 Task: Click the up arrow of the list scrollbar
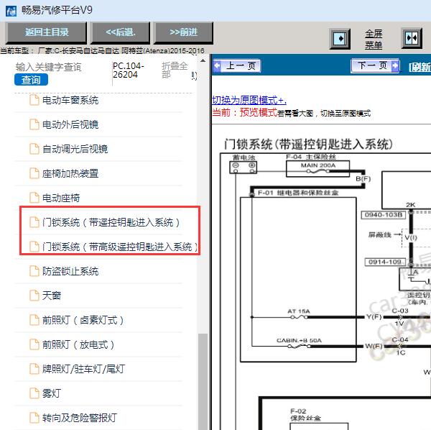coord(203,60)
